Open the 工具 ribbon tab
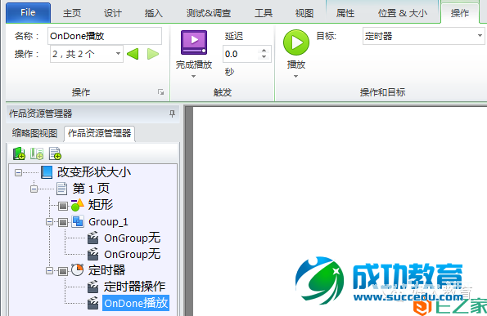The width and height of the screenshot is (487, 316). click(x=264, y=13)
